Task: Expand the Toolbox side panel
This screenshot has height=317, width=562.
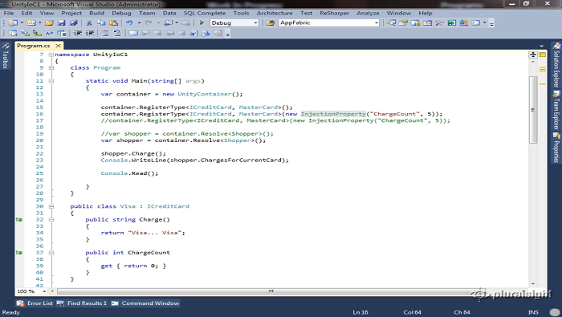Action: click(x=5, y=56)
